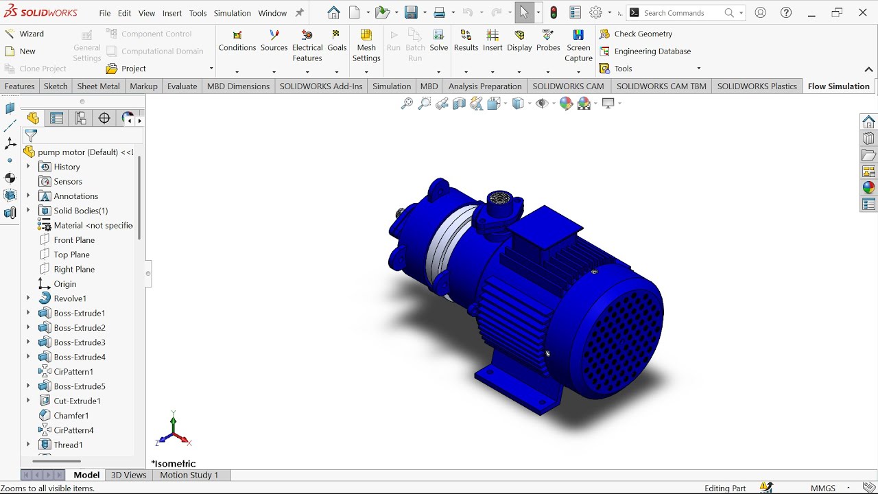Open the Flow Simulation Wizard
The height and width of the screenshot is (494, 878).
tap(24, 34)
